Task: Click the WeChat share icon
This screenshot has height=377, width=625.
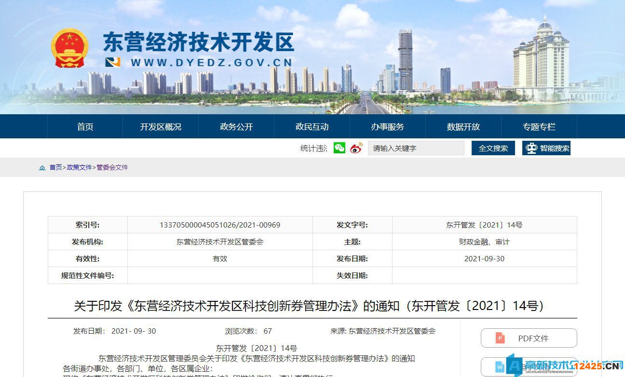Action: click(340, 148)
